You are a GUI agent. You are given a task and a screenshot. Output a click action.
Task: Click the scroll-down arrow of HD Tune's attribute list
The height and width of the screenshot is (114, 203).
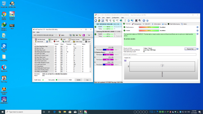[x=90, y=72]
